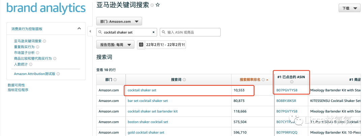Open cocktail shaker set bartender kit search term
364x136 pixels.
click(153, 111)
